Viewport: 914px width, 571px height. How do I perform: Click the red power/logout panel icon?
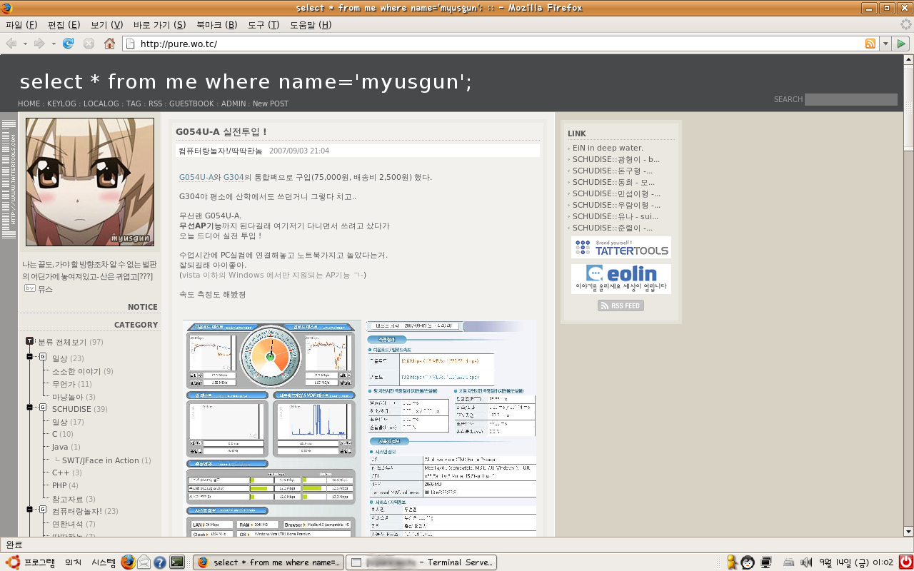point(905,562)
